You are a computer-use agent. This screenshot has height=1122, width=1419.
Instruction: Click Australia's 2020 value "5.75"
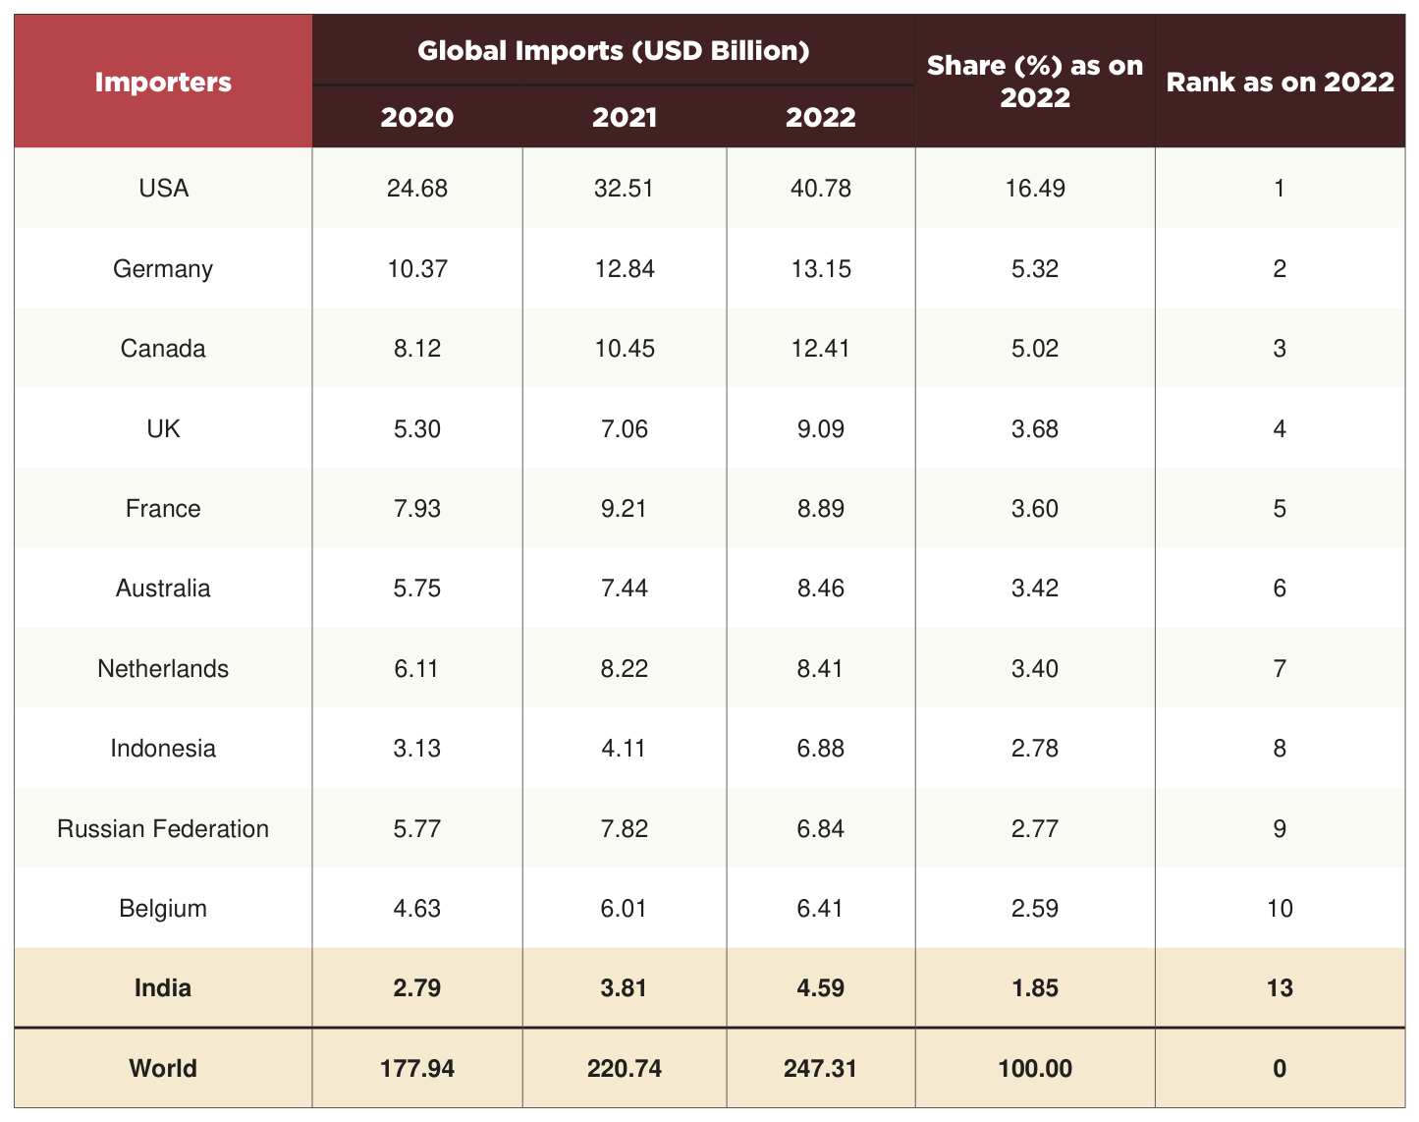click(x=417, y=588)
